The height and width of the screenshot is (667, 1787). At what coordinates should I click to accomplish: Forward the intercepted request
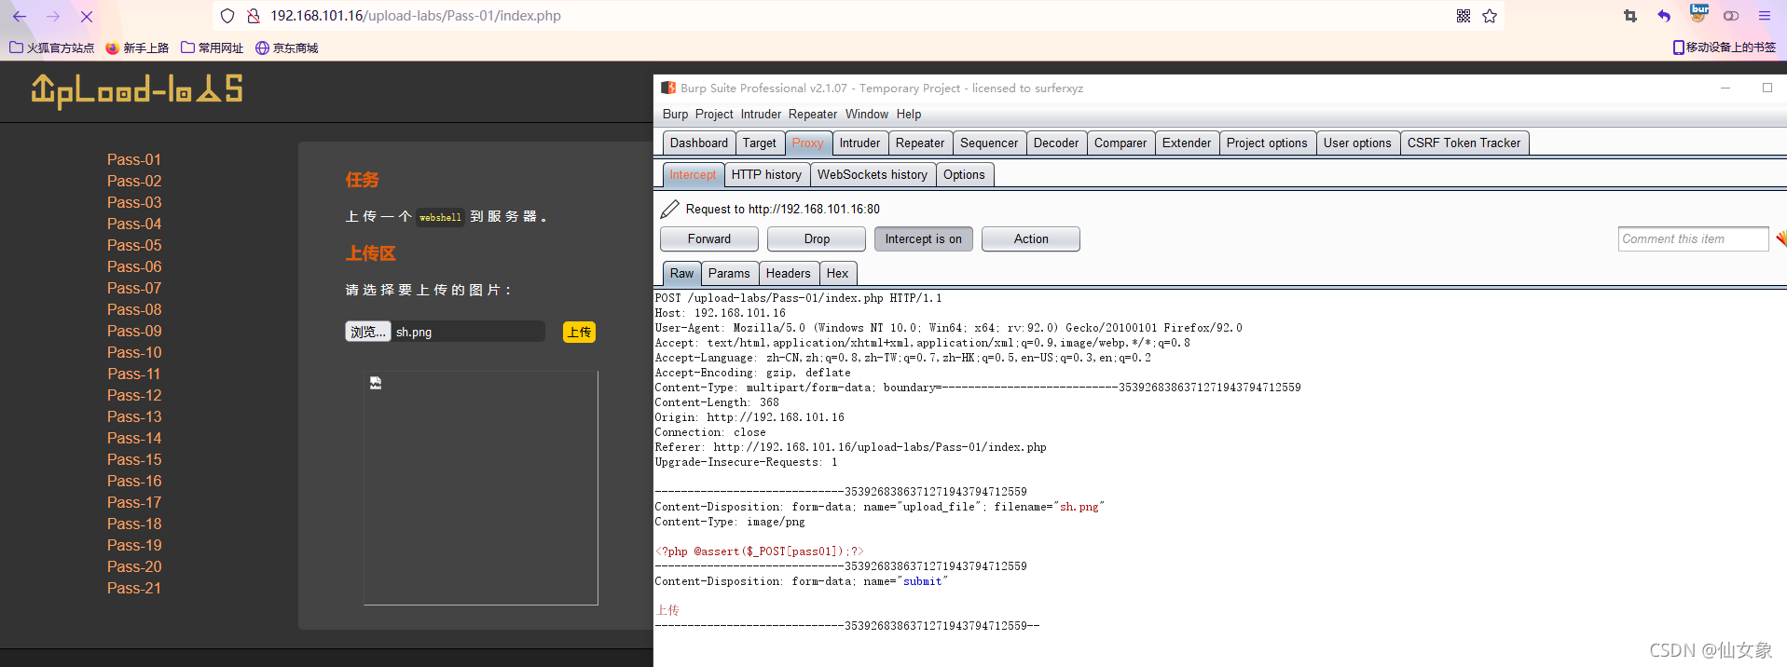[x=709, y=238]
